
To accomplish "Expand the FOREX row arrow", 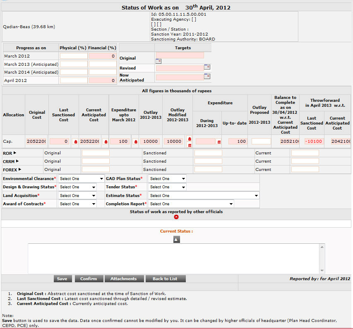I will pyautogui.click(x=20, y=169).
